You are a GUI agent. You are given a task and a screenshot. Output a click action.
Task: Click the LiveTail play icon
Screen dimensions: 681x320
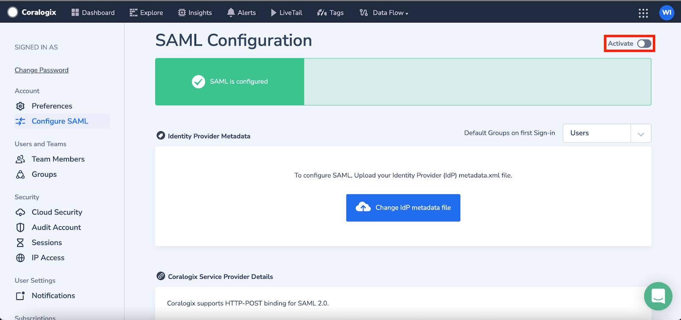274,13
